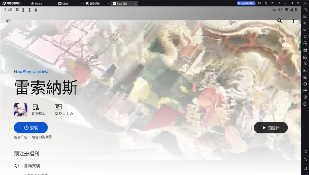This screenshot has width=309, height=175.
Task: Open keyboard mapping tool
Action: (305, 17)
